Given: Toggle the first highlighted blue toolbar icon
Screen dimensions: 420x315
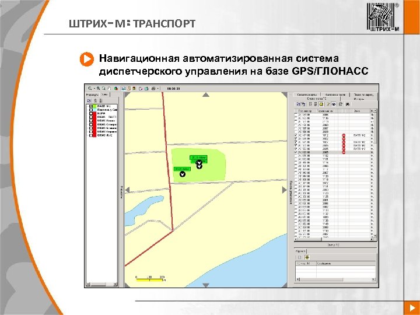Looking at the screenshot, I should [124, 89].
